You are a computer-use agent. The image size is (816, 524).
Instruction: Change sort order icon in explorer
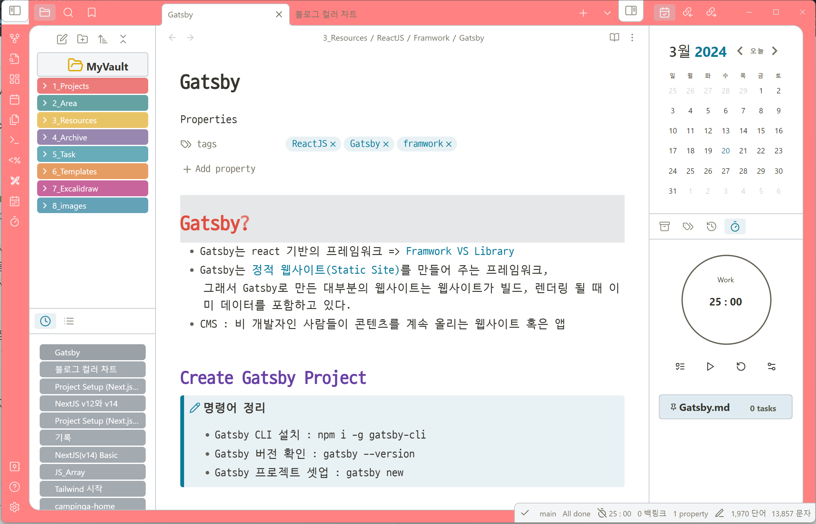[103, 39]
